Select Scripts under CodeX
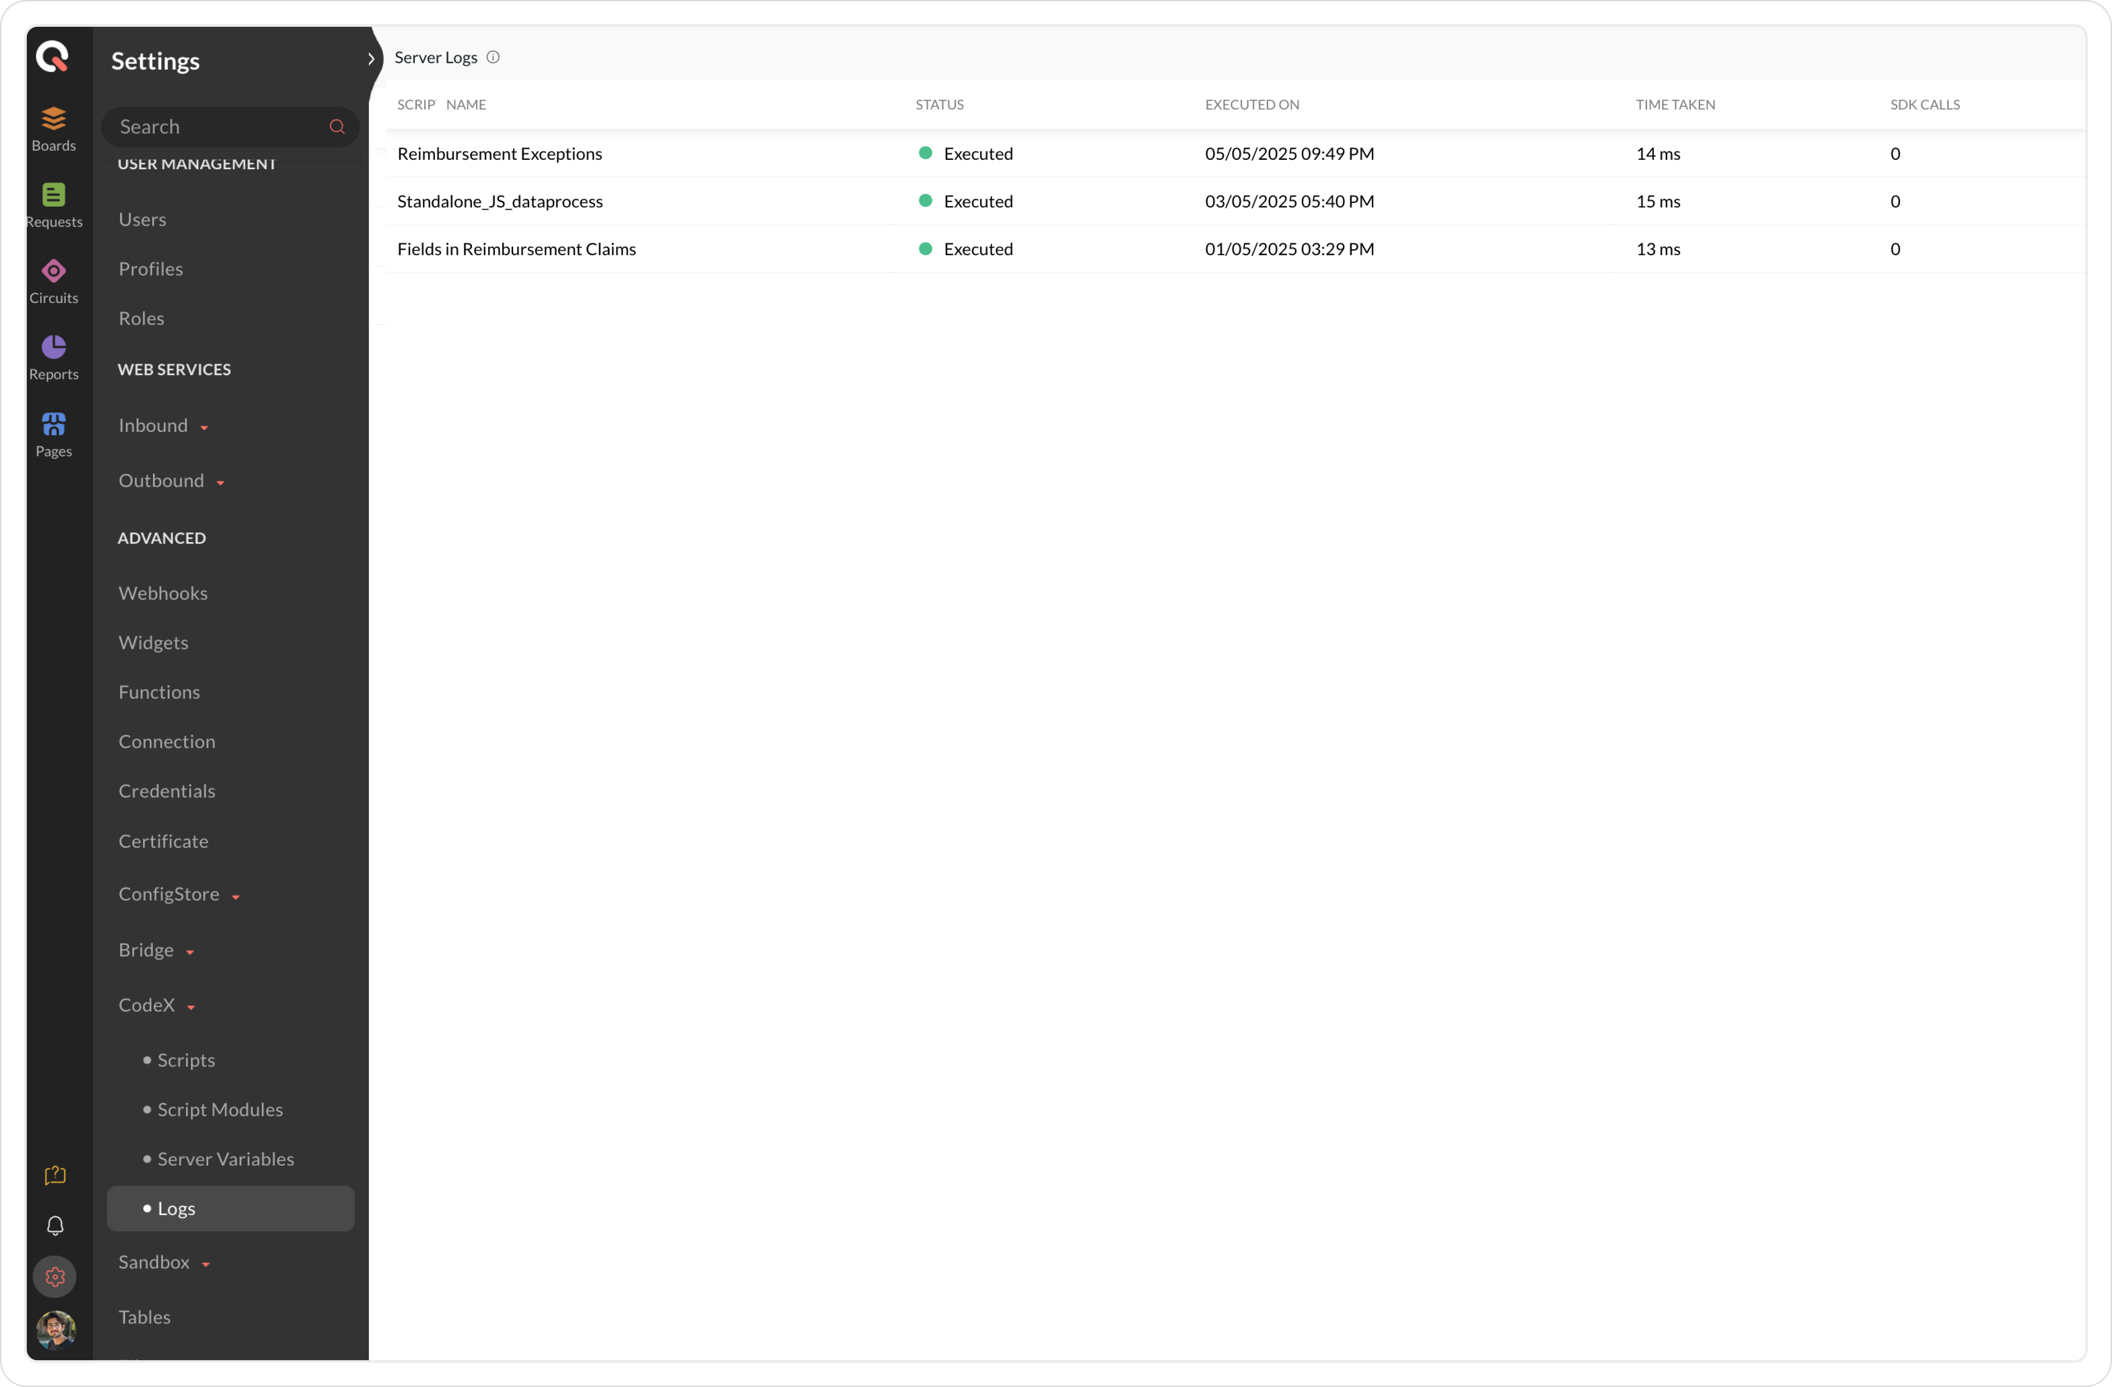The height and width of the screenshot is (1387, 2112). 186,1059
